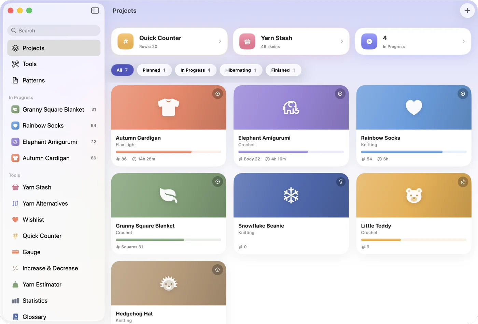Click the Yarn Alternatives swap icon
The image size is (478, 324).
pos(15,203)
